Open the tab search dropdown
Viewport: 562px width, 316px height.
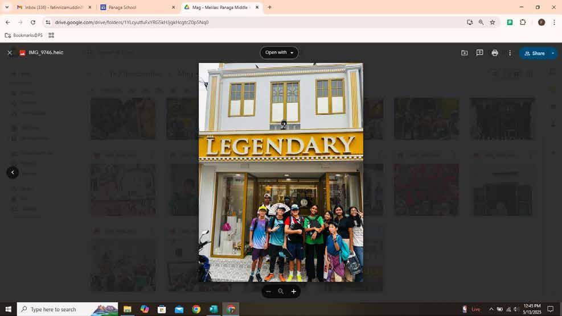pyautogui.click(x=7, y=7)
